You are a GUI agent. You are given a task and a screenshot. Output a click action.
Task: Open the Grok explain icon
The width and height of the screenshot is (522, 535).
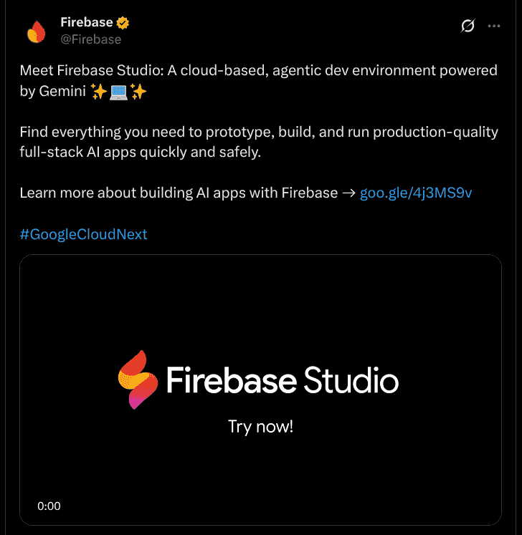tap(468, 26)
